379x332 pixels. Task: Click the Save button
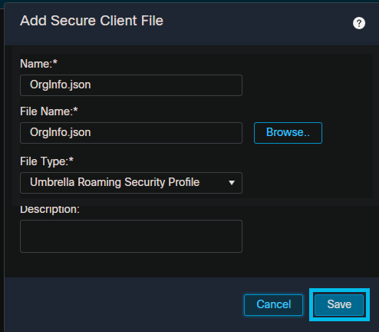click(x=339, y=304)
